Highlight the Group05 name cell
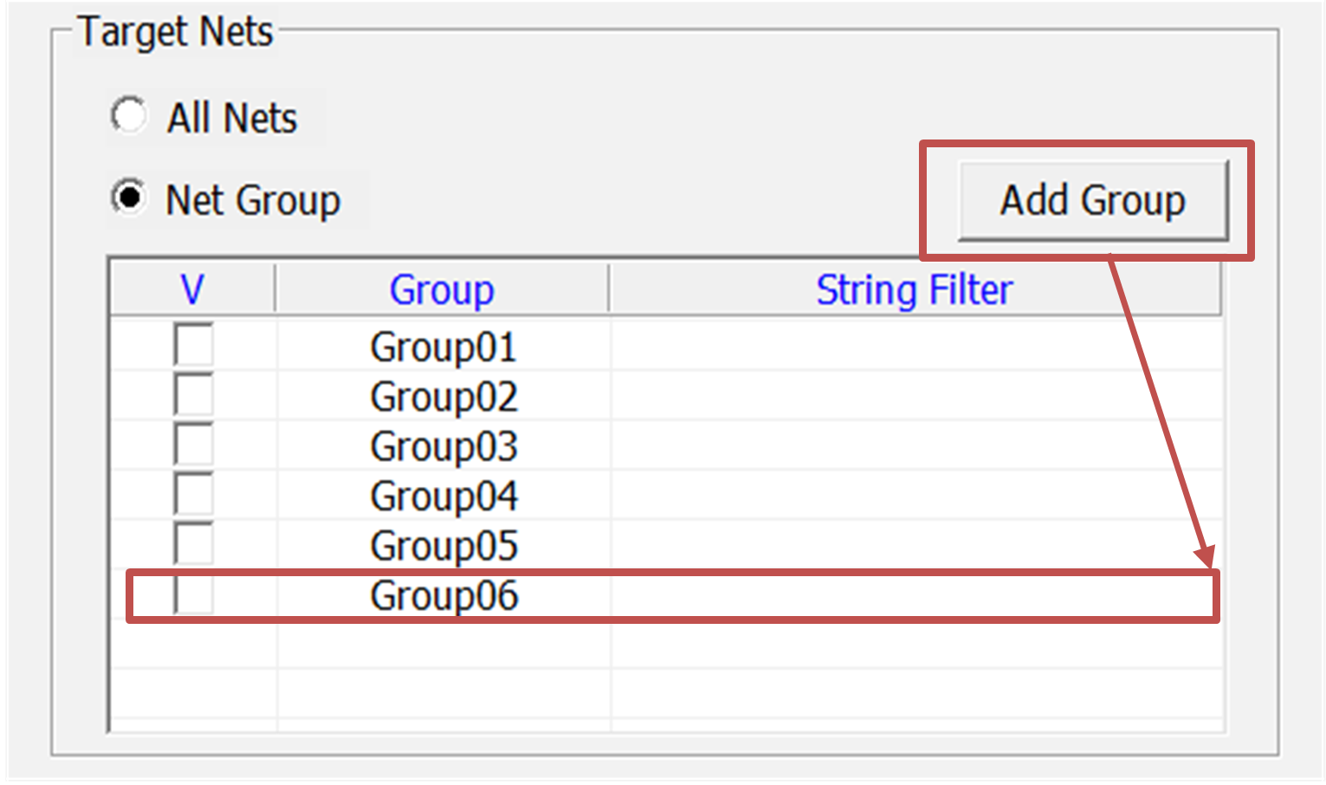 tap(443, 546)
